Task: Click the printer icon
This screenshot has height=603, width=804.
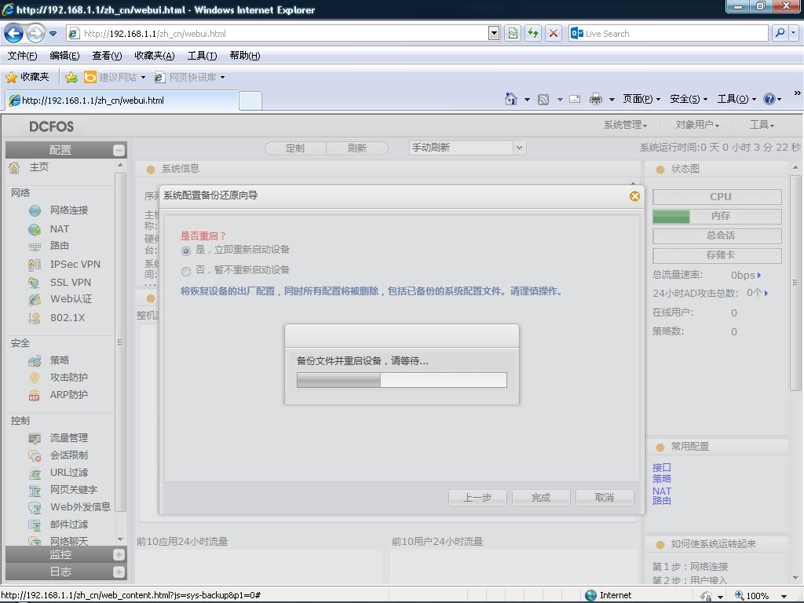Action: 595,99
